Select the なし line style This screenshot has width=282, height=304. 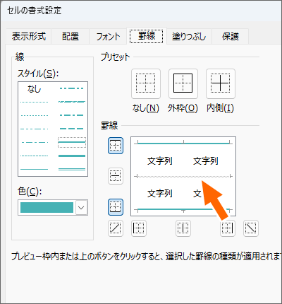pyautogui.click(x=35, y=89)
